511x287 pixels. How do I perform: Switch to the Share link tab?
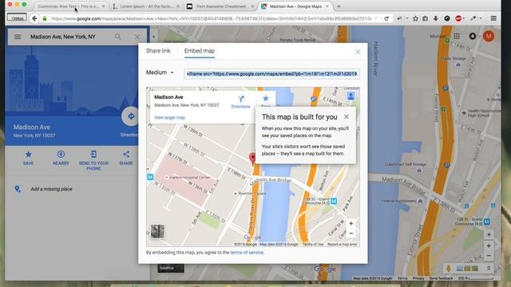(158, 51)
